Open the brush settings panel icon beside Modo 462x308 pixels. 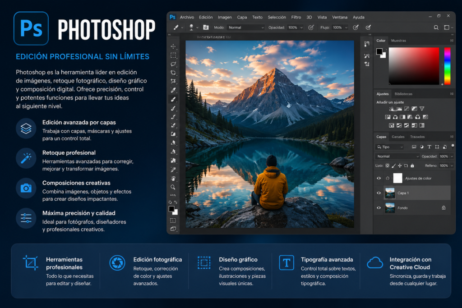(206, 28)
